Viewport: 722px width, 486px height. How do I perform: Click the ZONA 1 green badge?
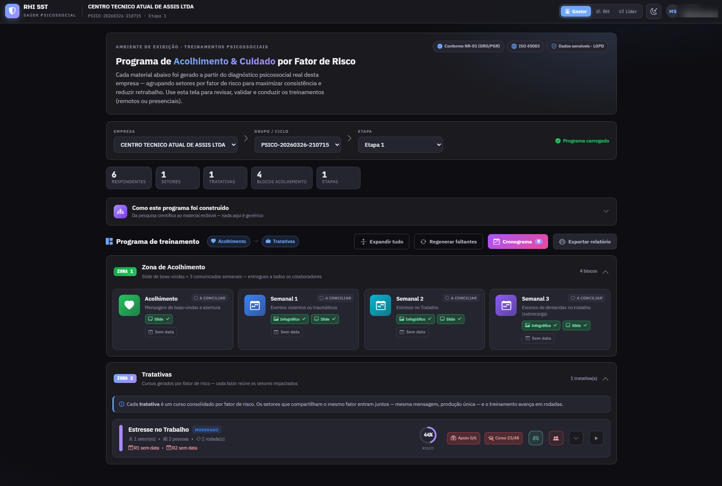tap(125, 271)
